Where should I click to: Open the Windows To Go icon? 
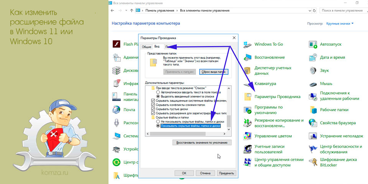click(x=247, y=44)
